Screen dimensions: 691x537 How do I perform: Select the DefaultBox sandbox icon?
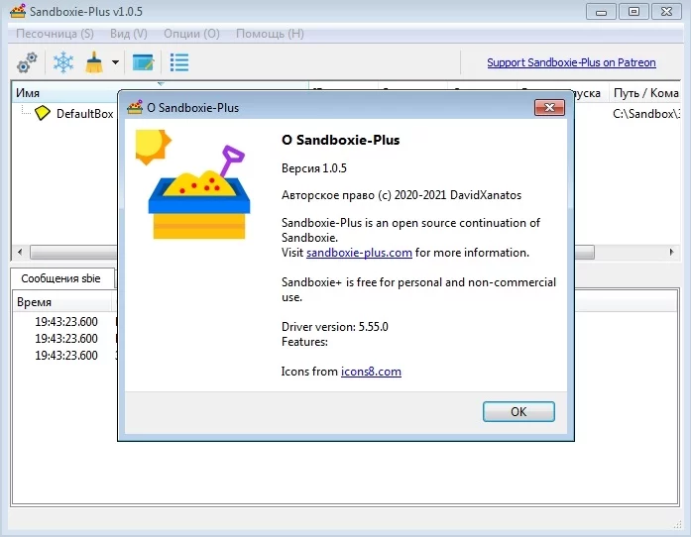point(43,113)
